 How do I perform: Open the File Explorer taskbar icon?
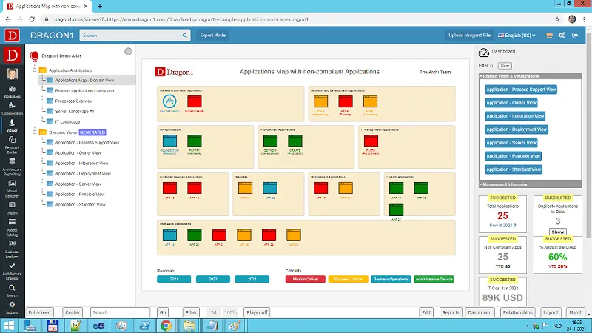coord(189,326)
